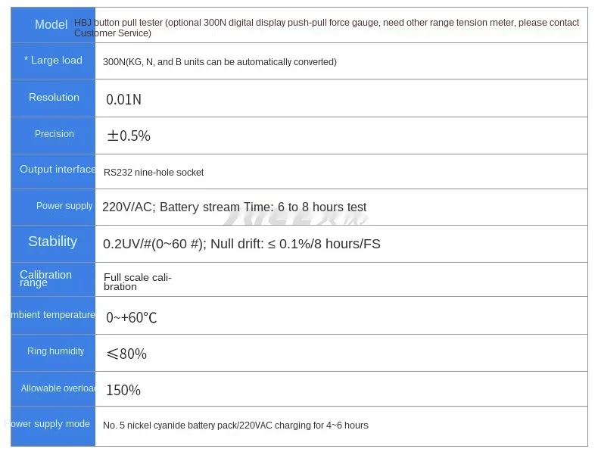Image resolution: width=598 pixels, height=452 pixels.
Task: Click the Precision label cell
Action: pyautogui.click(x=55, y=134)
